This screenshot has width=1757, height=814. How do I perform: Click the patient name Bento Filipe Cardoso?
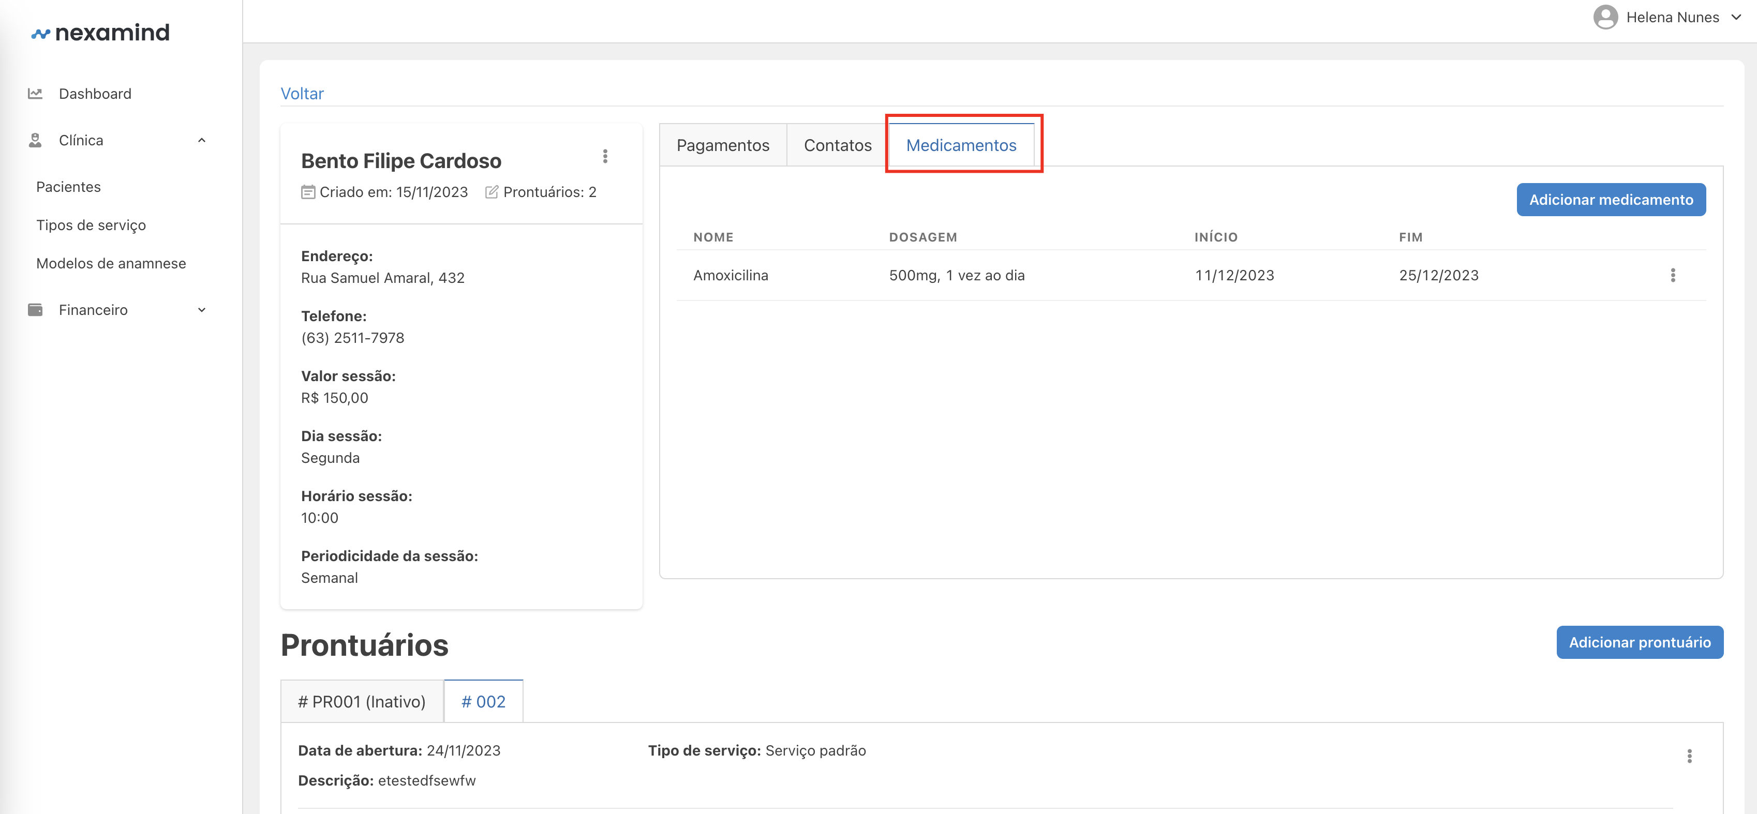(x=401, y=161)
